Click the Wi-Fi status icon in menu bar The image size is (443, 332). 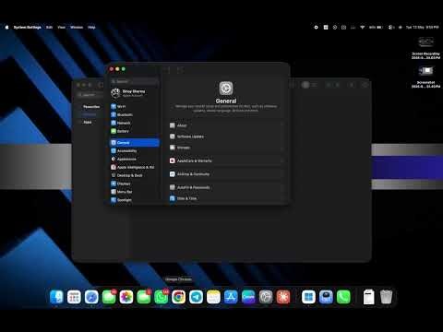pos(363,28)
